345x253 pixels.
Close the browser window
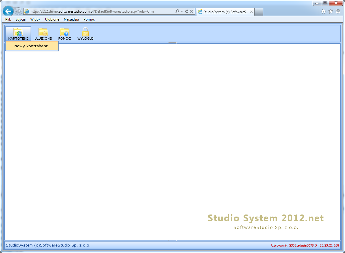click(336, 3)
